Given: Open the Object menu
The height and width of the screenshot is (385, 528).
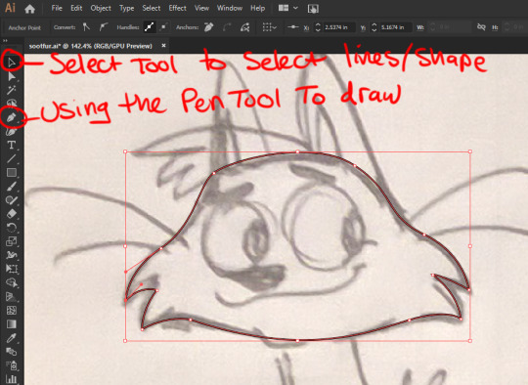Looking at the screenshot, I should coord(101,8).
